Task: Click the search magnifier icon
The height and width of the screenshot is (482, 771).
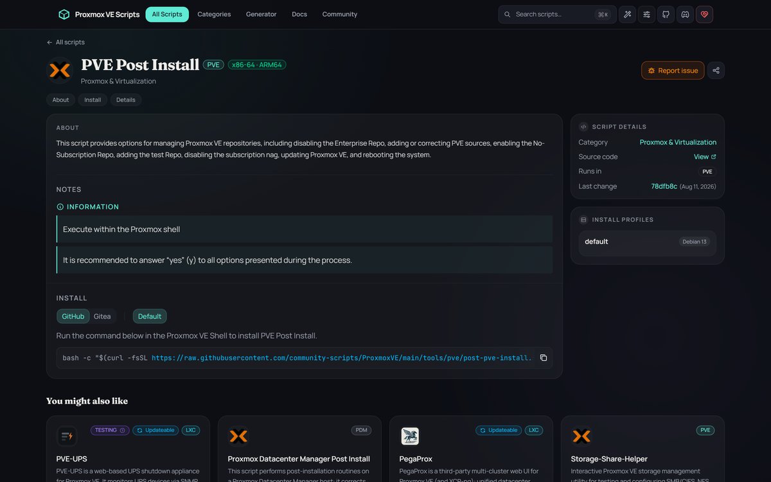Action: (507, 14)
